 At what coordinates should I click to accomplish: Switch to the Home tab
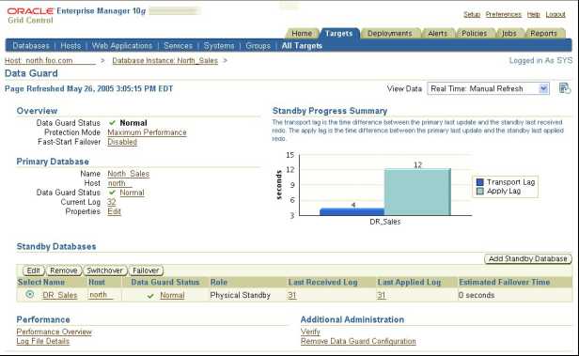point(302,34)
